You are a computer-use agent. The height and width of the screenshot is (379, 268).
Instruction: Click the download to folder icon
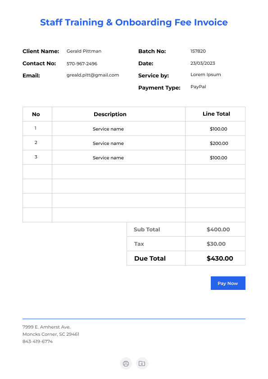tap(142, 364)
